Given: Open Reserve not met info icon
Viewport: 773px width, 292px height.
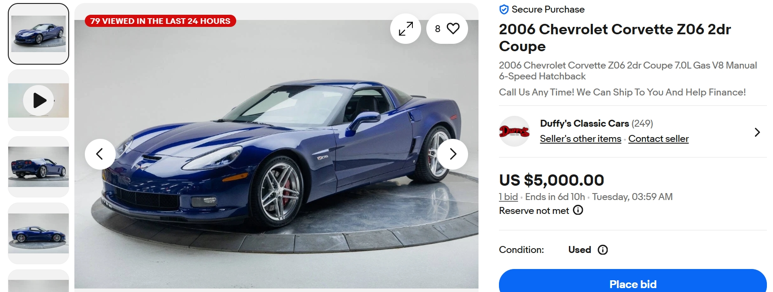Looking at the screenshot, I should click(x=578, y=210).
